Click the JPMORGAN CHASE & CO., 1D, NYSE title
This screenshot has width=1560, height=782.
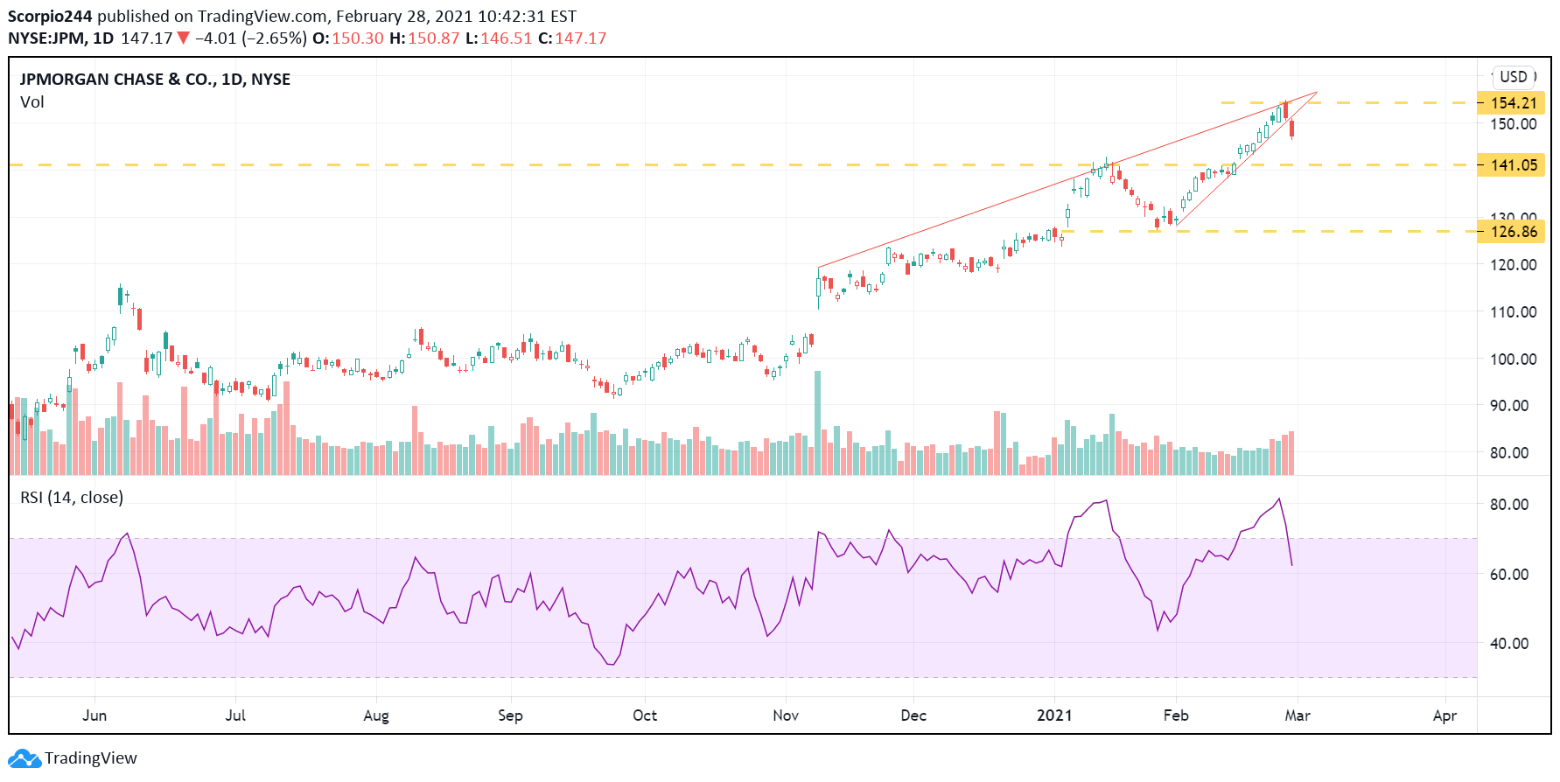156,80
